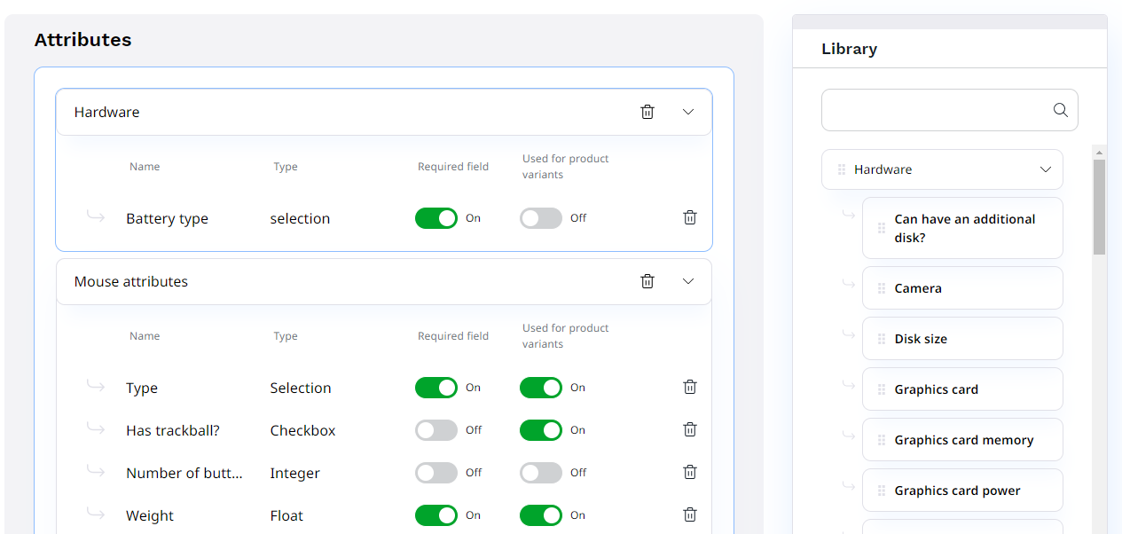Remove the Weight attribute row
Viewport: 1122px width, 534px height.
tap(690, 514)
